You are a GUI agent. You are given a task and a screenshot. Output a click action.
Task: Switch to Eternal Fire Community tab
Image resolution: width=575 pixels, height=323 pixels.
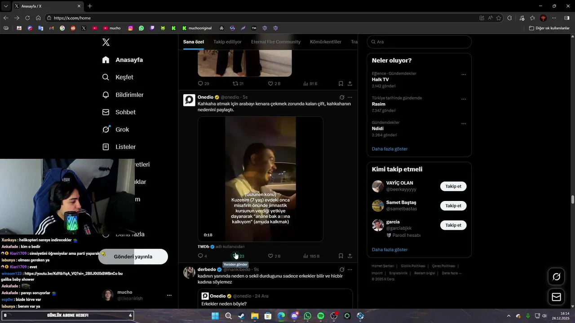click(x=276, y=42)
